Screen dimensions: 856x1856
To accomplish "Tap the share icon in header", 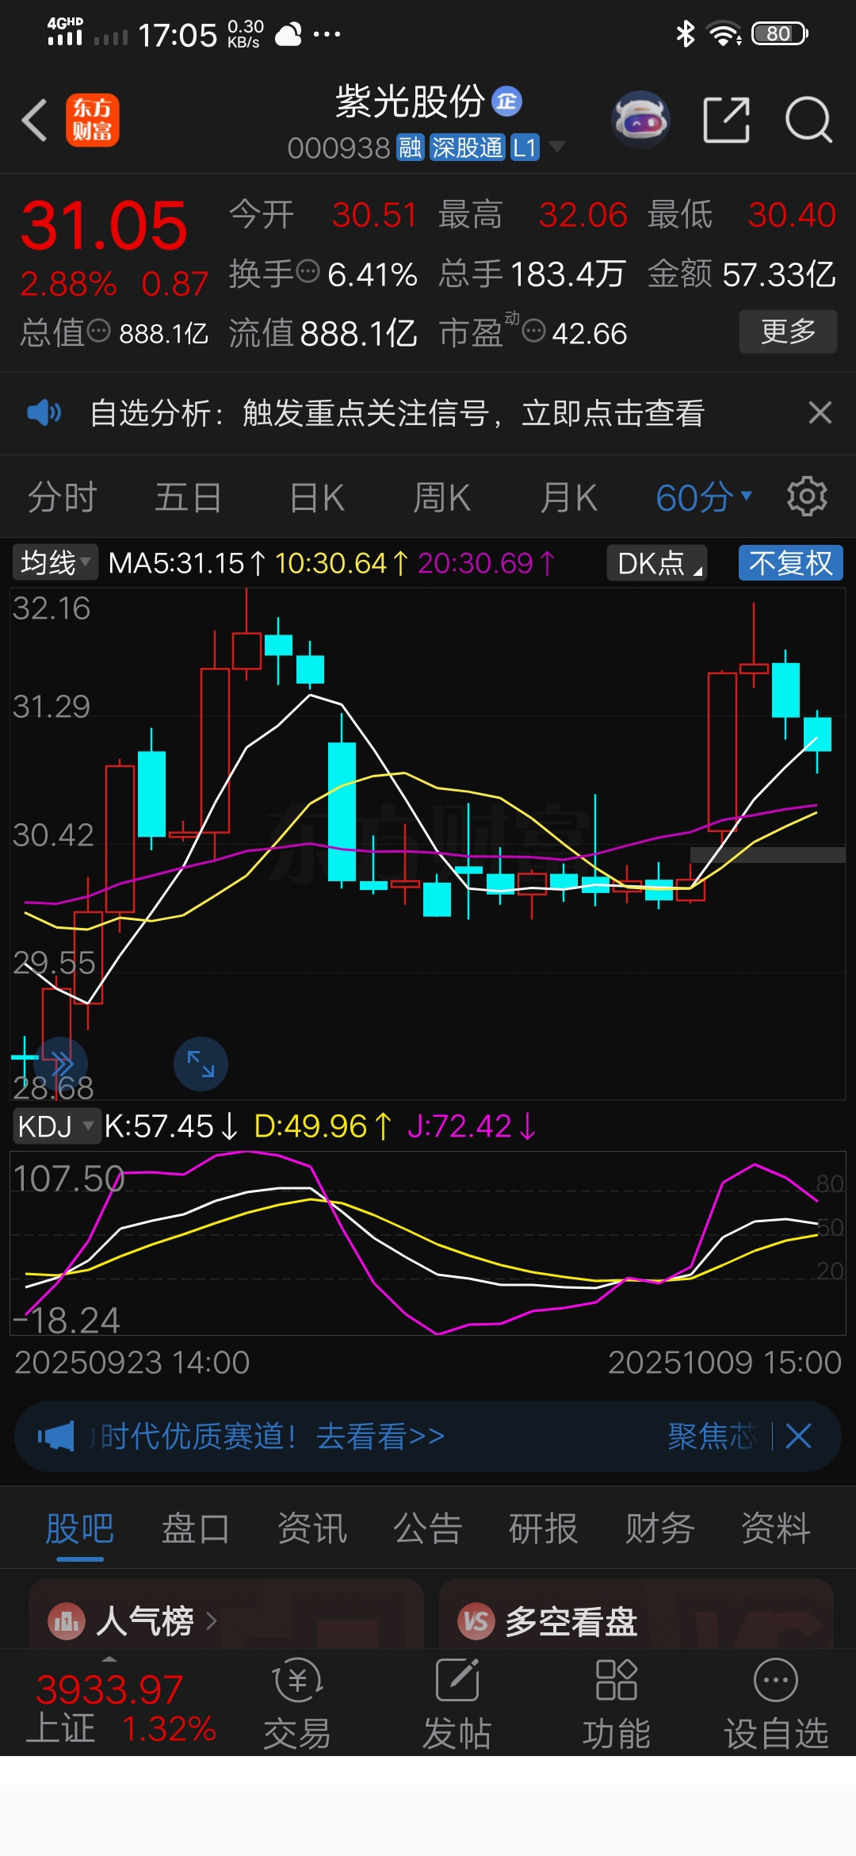I will pos(726,121).
